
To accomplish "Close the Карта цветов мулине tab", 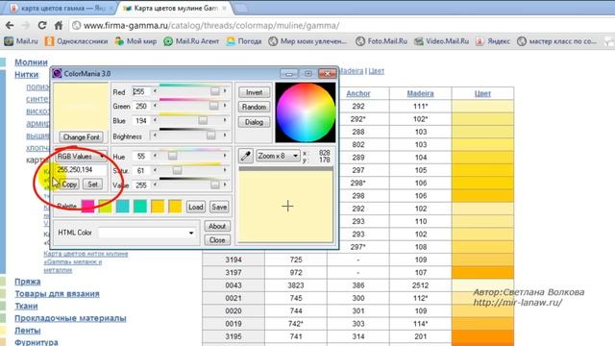I will pos(224,8).
